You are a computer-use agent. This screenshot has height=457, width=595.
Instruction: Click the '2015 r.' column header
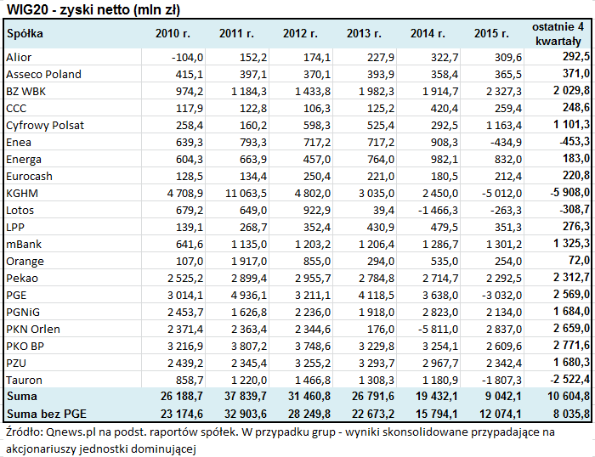click(x=491, y=34)
